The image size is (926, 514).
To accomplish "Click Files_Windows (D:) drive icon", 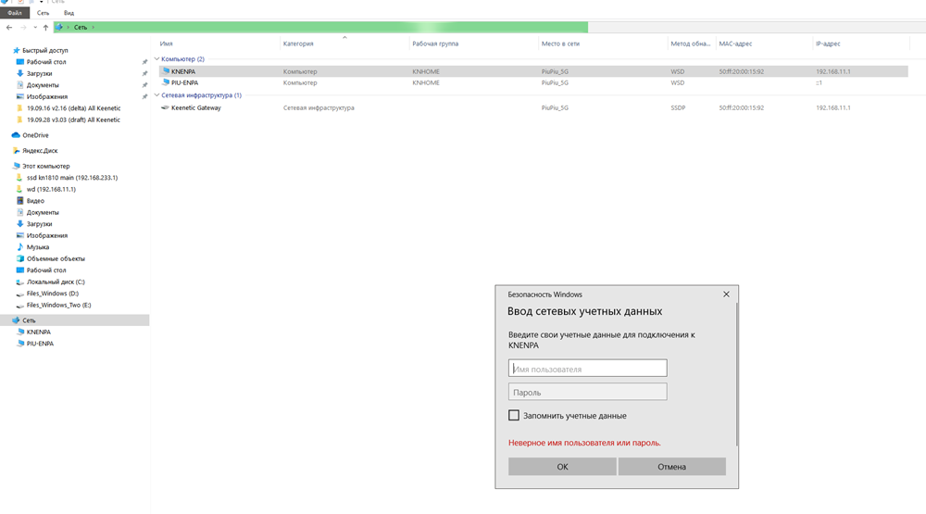I will tap(20, 294).
